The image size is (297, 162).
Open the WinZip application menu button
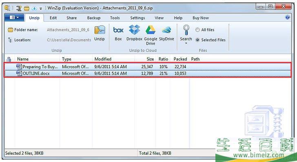pyautogui.click(x=14, y=18)
